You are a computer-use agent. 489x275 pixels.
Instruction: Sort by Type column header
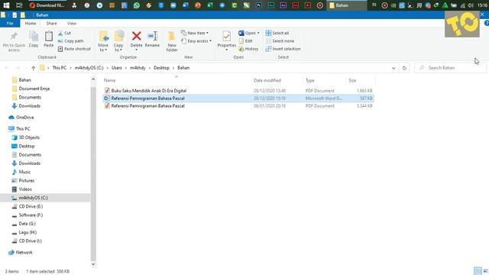(x=310, y=80)
